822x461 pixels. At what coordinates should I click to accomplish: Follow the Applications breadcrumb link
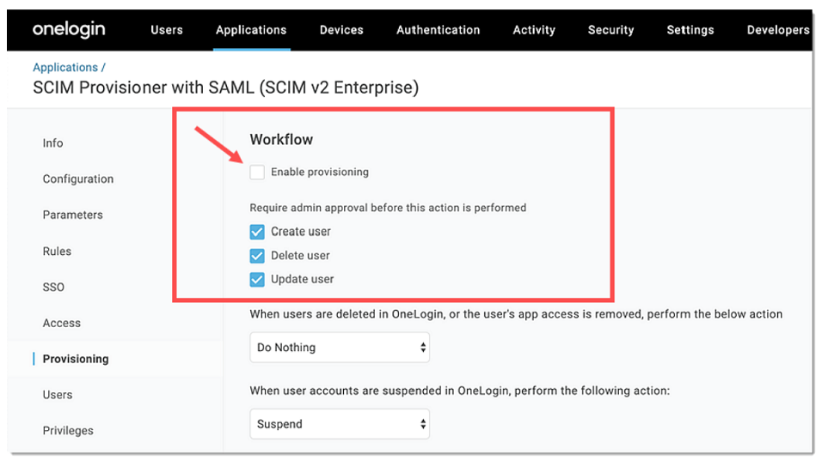[x=65, y=68]
